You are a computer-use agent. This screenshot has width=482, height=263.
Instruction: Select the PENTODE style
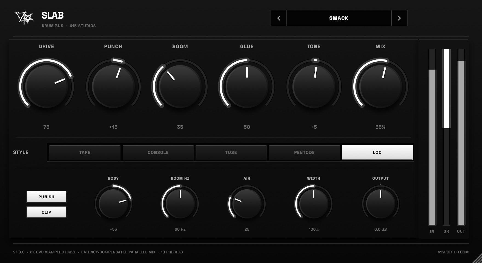pyautogui.click(x=304, y=152)
